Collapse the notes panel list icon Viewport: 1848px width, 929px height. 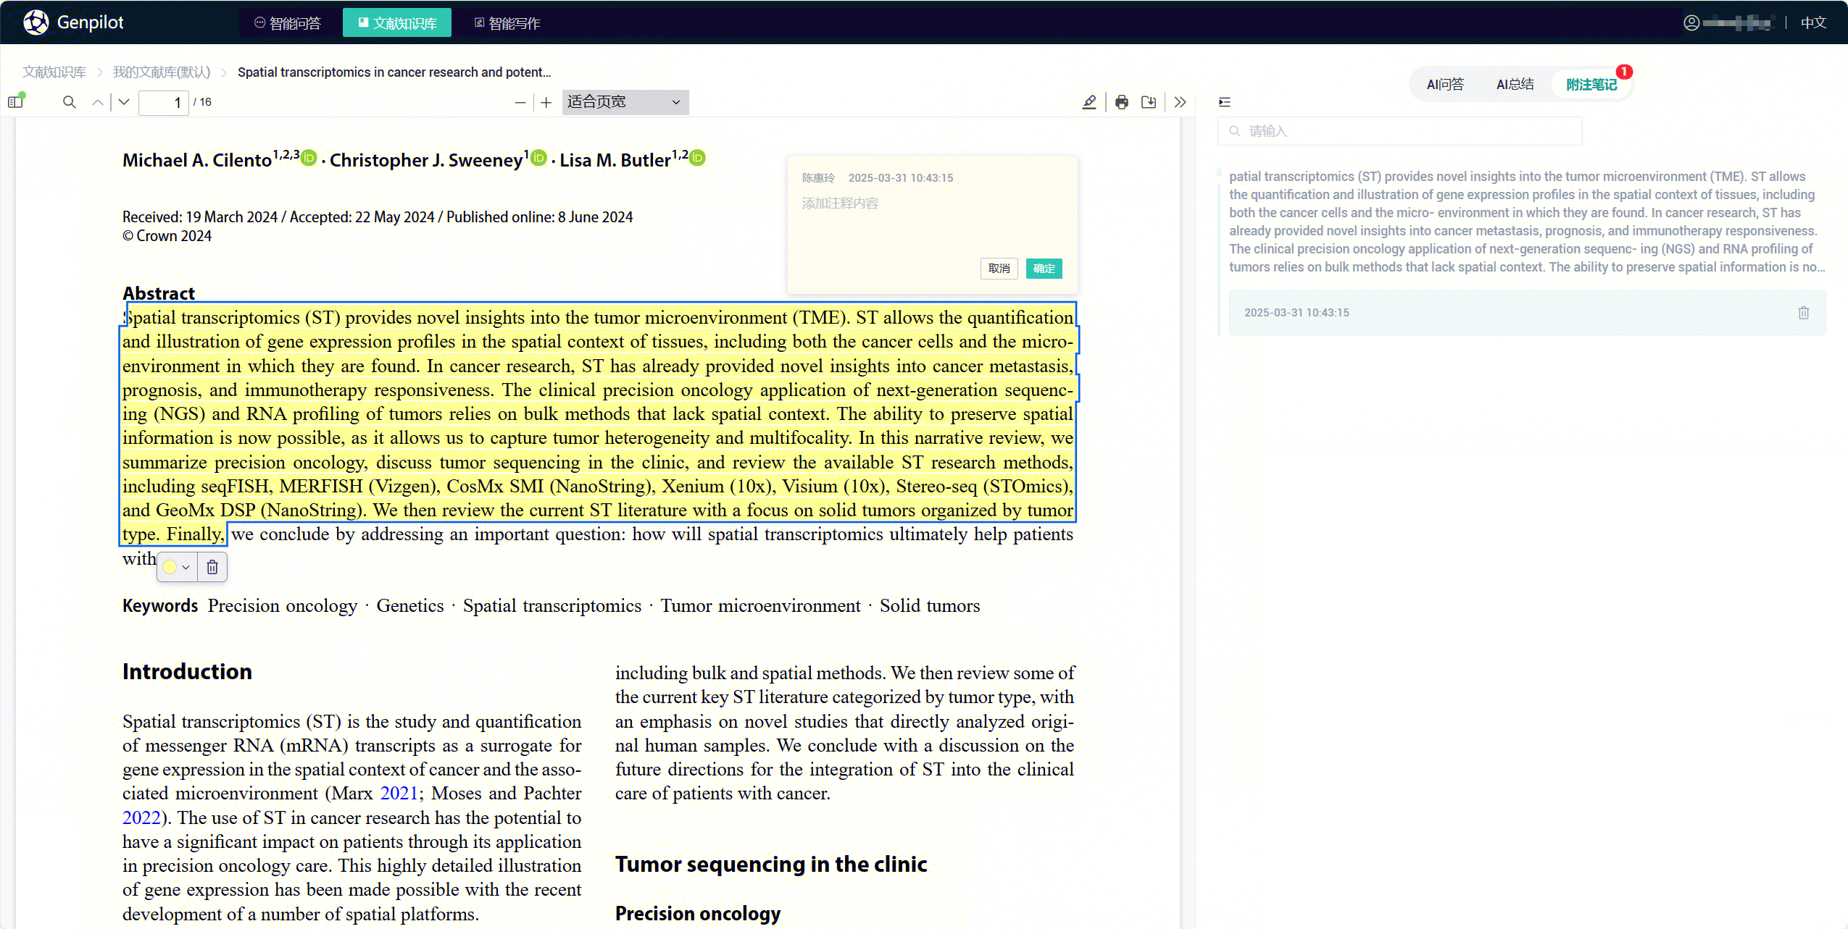pos(1225,102)
